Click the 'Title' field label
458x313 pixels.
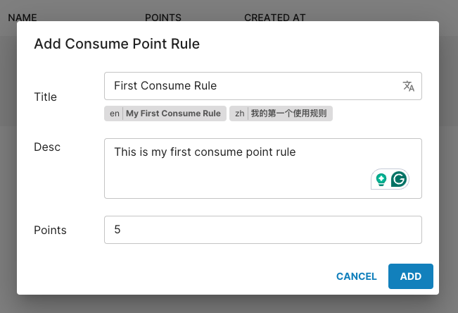pos(45,97)
